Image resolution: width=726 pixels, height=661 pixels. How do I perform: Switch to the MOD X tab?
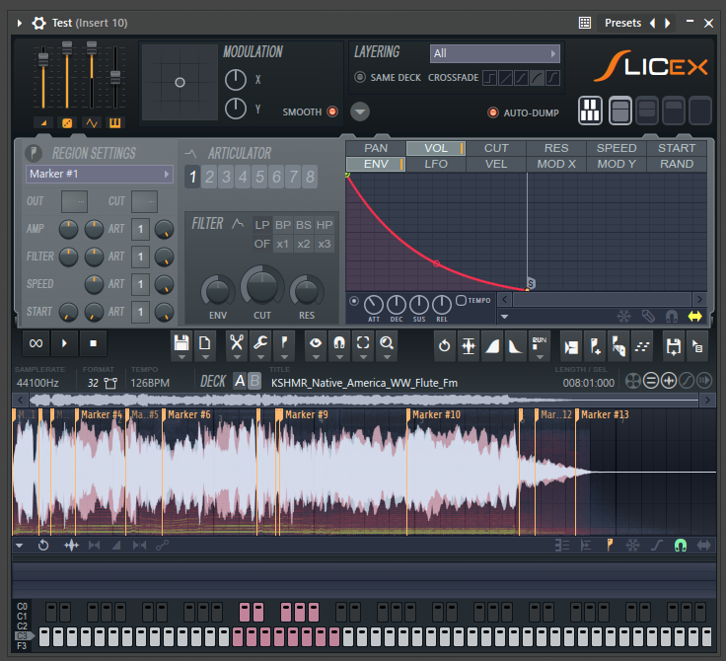pyautogui.click(x=556, y=164)
